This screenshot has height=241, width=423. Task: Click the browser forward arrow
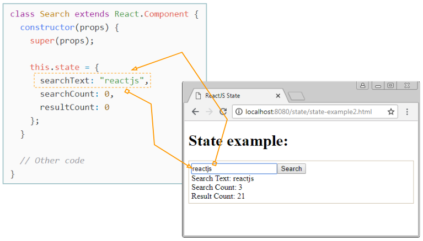click(209, 112)
